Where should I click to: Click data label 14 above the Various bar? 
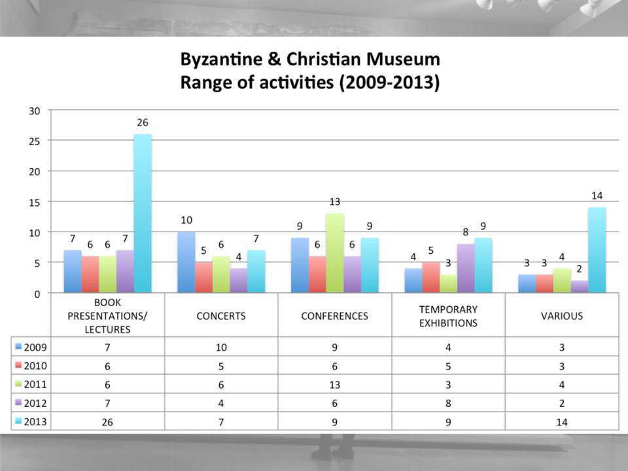pos(597,196)
